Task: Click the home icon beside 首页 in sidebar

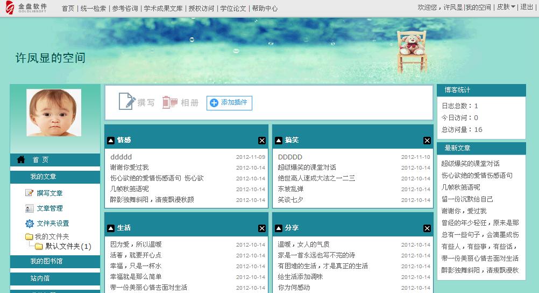Action: tap(21, 160)
